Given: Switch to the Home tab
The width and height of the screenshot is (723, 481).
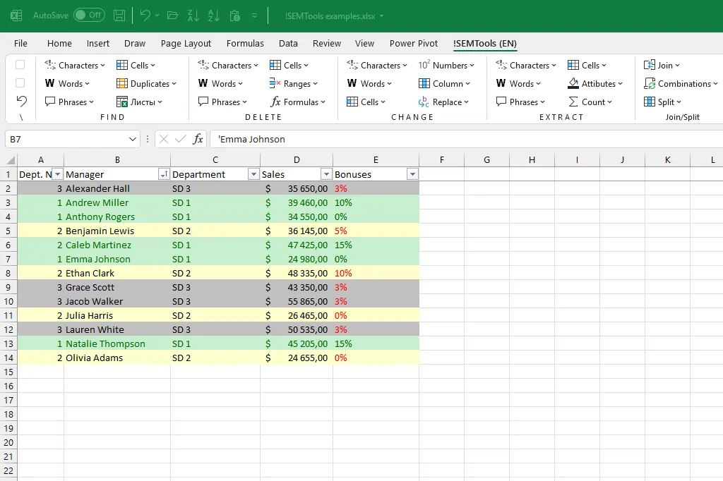Looking at the screenshot, I should [59, 43].
